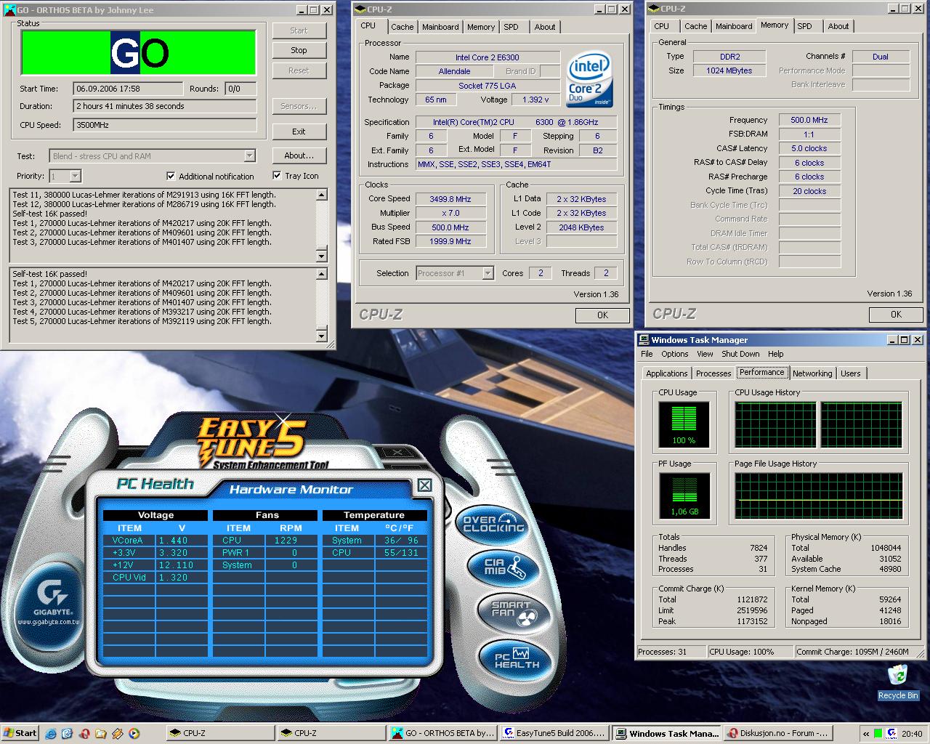Screen dimensions: 930x744
Task: Click the up arrow of the upper Orthos log
Action: point(322,195)
